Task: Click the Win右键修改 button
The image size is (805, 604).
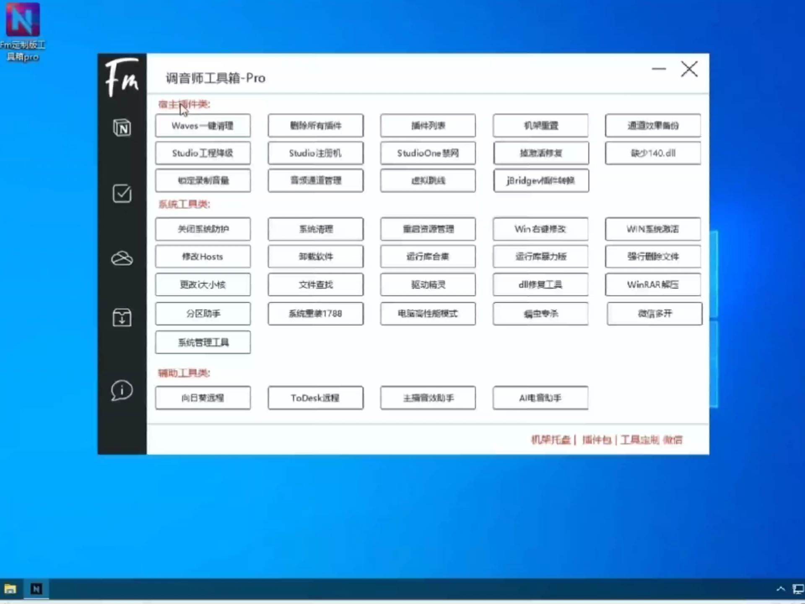Action: [541, 229]
